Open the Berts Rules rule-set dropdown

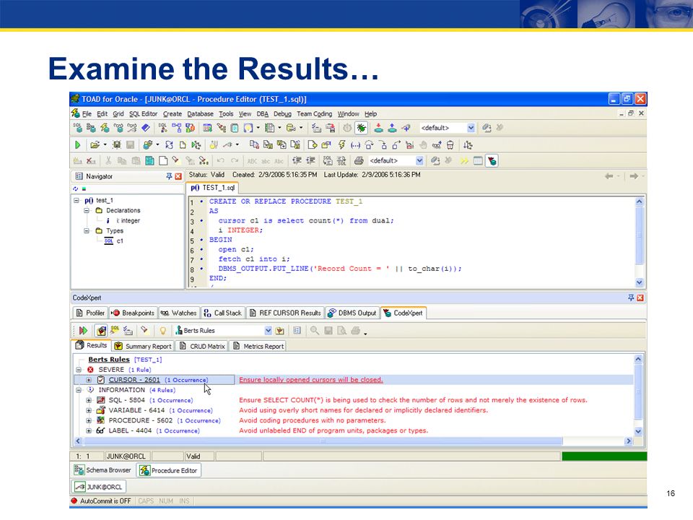pyautogui.click(x=268, y=331)
